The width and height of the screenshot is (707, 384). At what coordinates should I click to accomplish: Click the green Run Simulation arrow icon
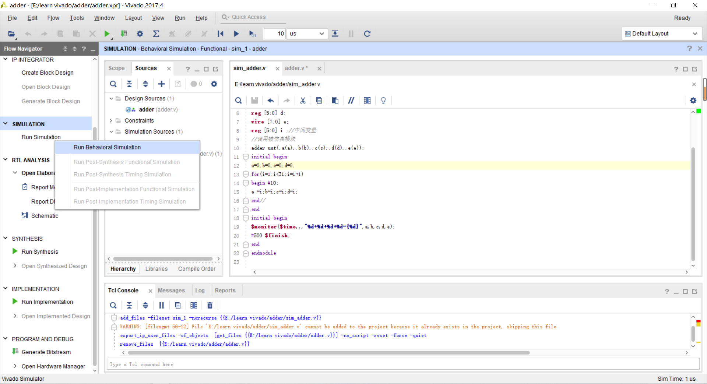click(x=107, y=34)
